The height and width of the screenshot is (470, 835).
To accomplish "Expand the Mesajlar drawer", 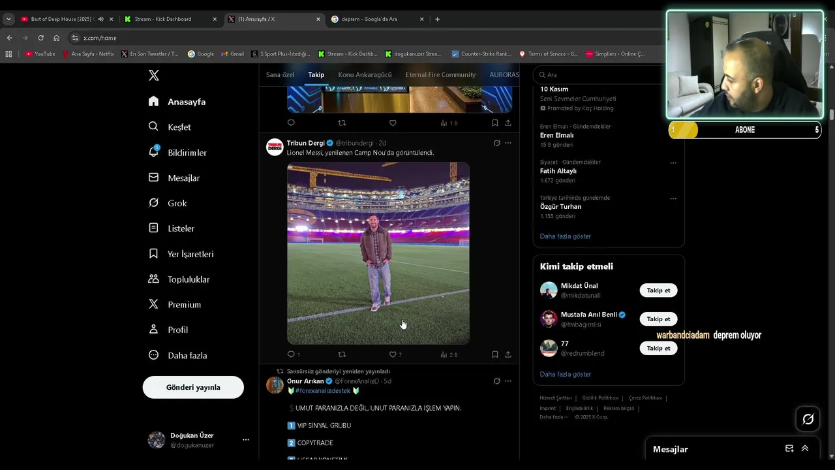I will point(805,448).
